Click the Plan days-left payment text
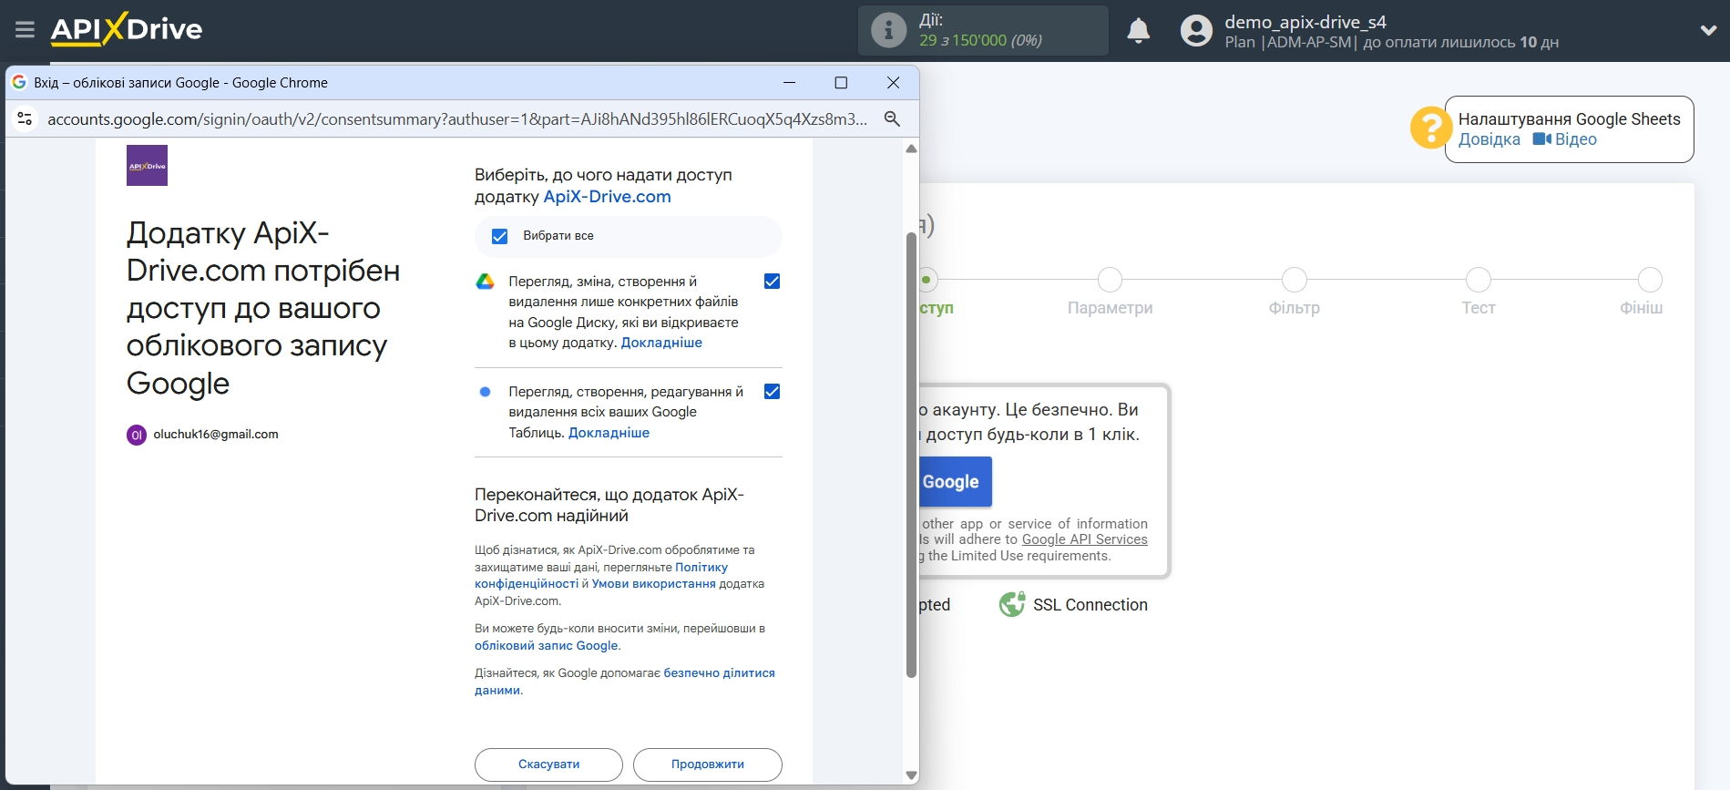The image size is (1730, 790). point(1391,43)
